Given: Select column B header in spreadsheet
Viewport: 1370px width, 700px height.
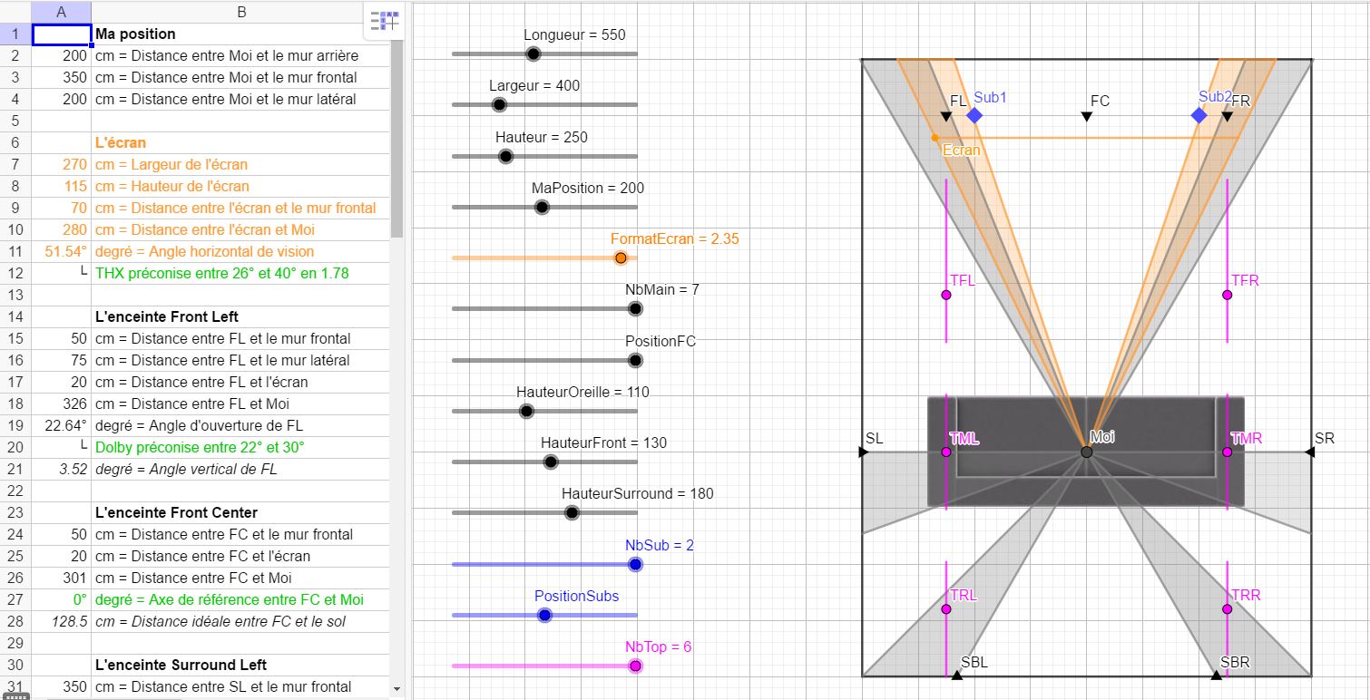Looking at the screenshot, I should coord(241,12).
